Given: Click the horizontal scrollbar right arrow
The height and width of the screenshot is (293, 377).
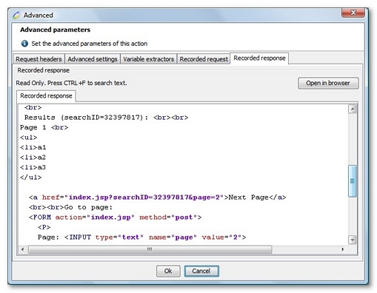Looking at the screenshot, I should click(x=343, y=249).
